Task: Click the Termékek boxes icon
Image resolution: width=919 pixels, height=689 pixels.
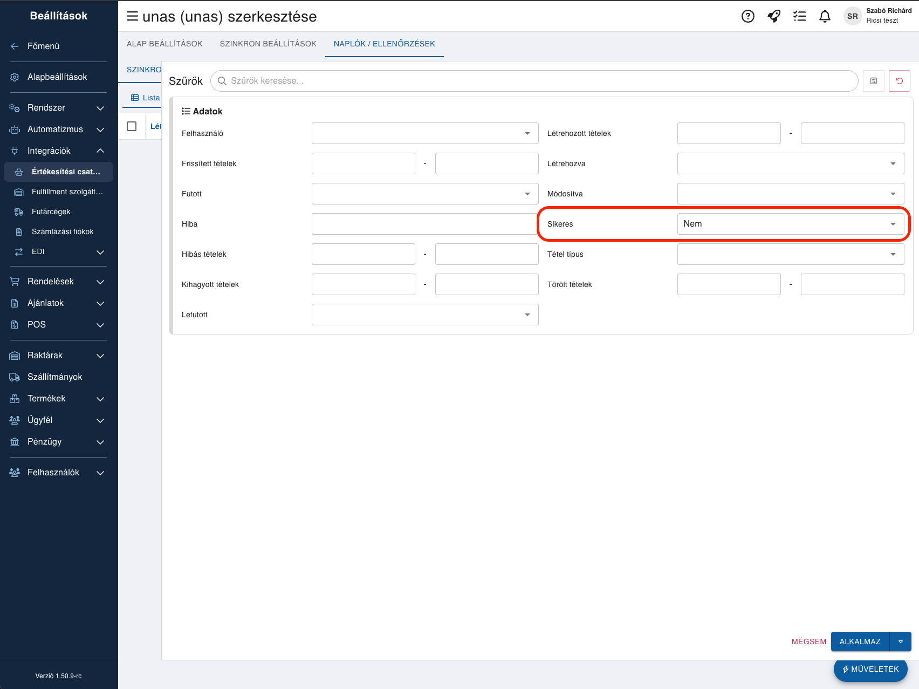Action: coord(15,399)
